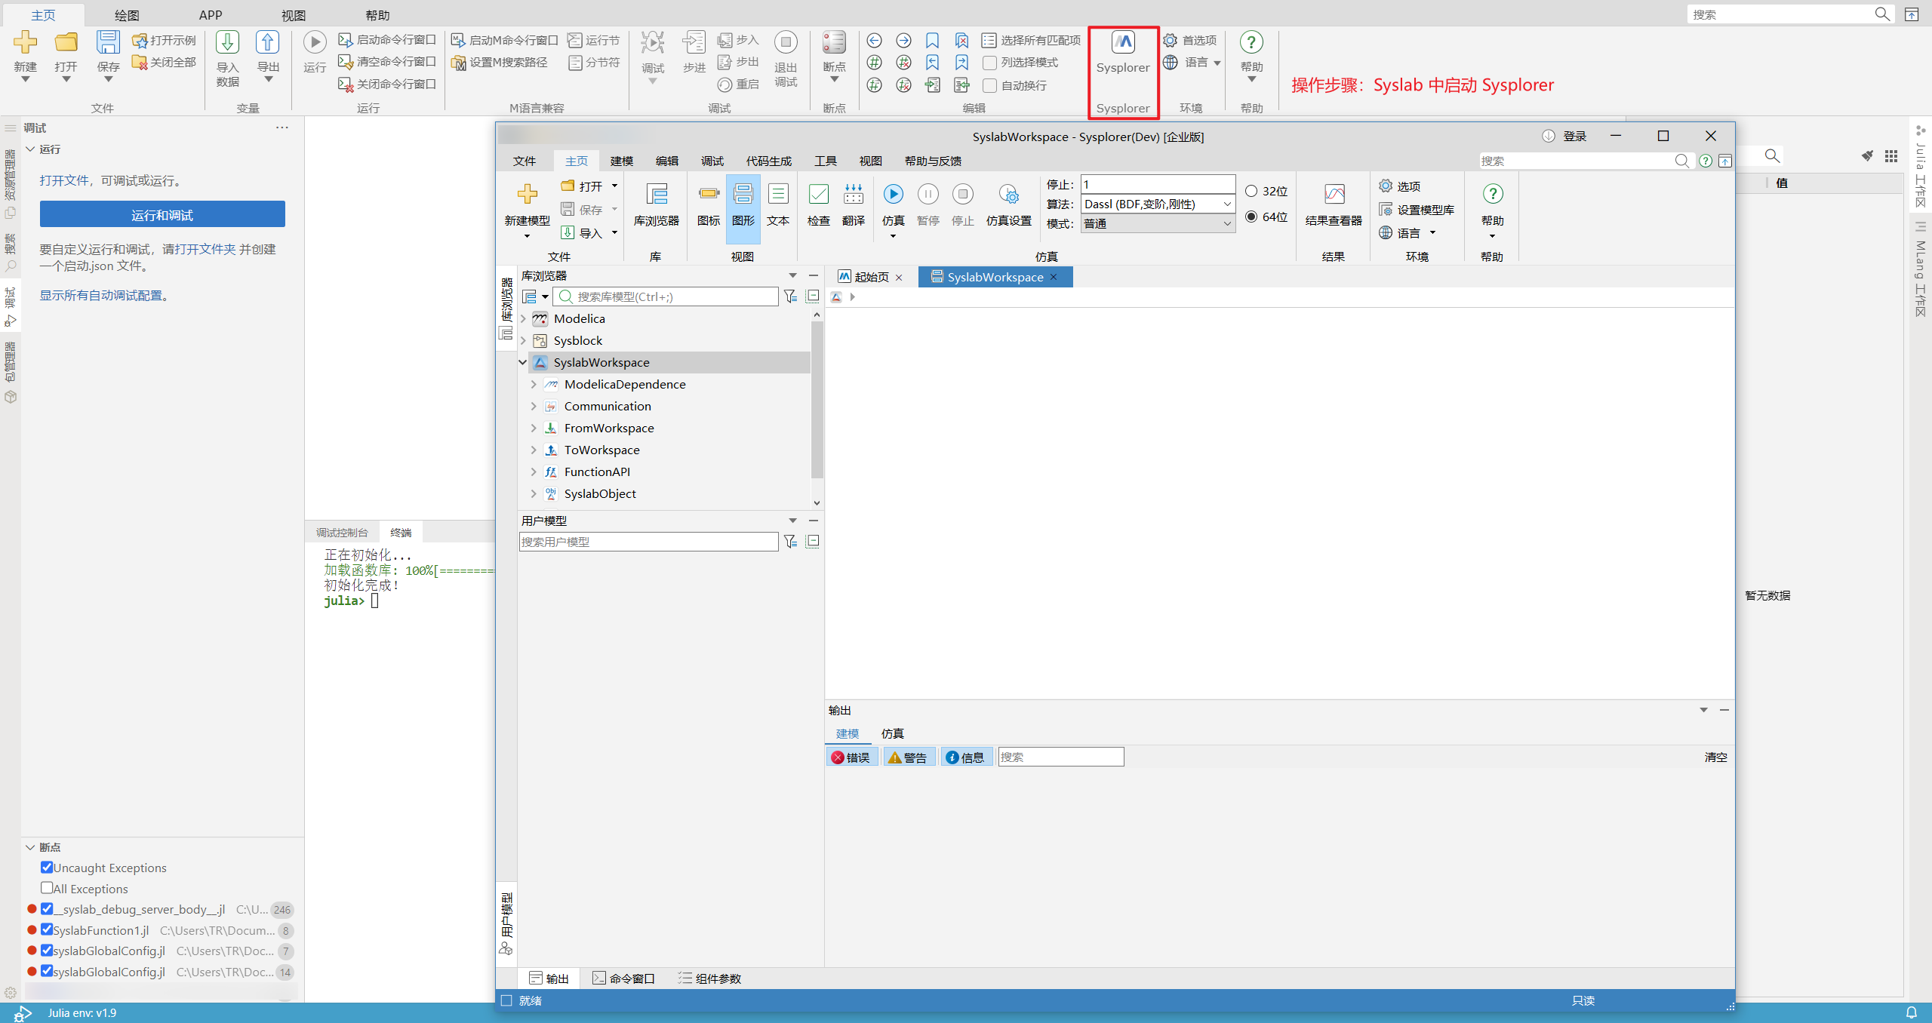Click 设置模型库 in Sysplorer
Viewport: 1932px width, 1023px height.
pos(1417,210)
